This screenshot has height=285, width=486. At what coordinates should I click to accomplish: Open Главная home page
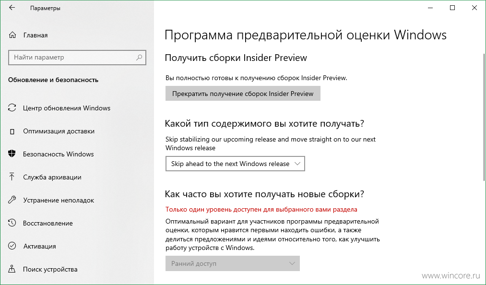coord(36,36)
